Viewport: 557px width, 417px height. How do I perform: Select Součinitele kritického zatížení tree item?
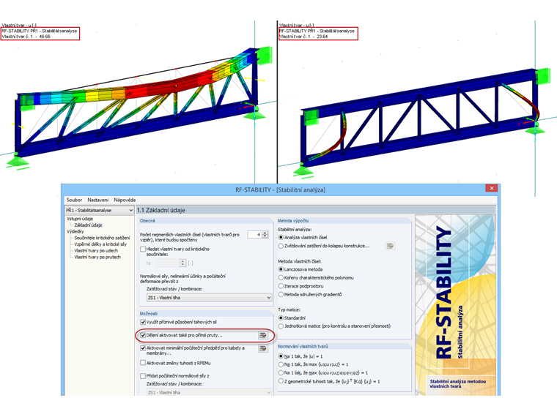pos(102,238)
